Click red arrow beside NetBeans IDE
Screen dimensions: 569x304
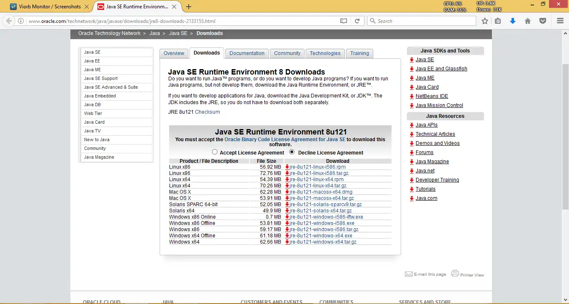(x=412, y=96)
